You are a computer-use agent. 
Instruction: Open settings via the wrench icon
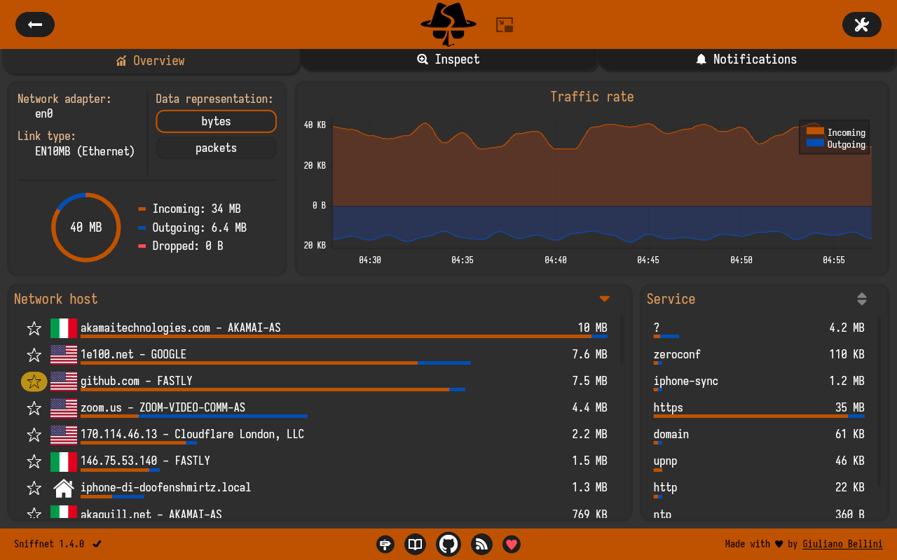click(x=861, y=24)
